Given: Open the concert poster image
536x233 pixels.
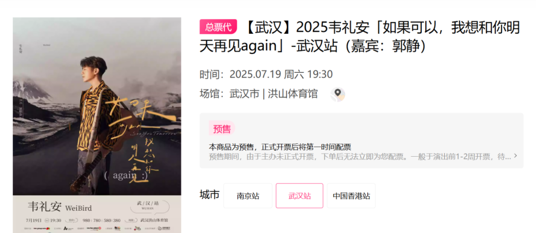Looking at the screenshot, I should click(x=97, y=125).
